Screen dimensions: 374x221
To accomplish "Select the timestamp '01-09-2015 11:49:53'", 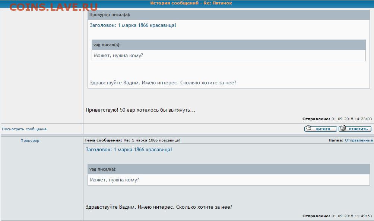I will (352, 216).
